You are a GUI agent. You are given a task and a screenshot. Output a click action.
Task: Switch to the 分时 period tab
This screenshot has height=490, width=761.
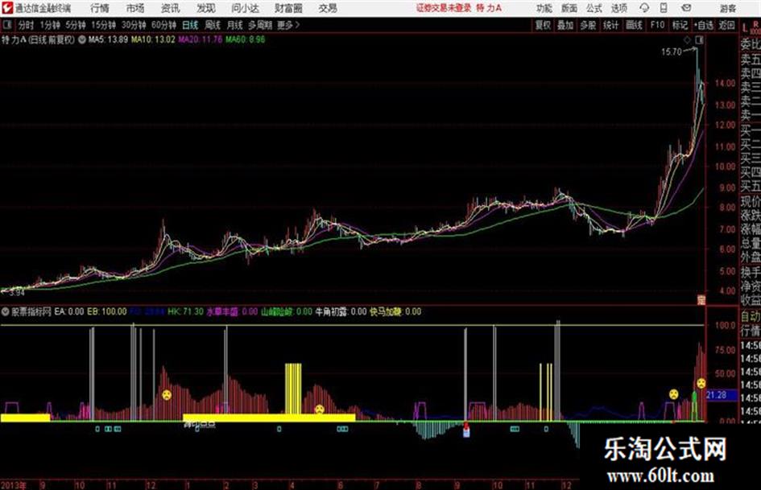point(27,25)
